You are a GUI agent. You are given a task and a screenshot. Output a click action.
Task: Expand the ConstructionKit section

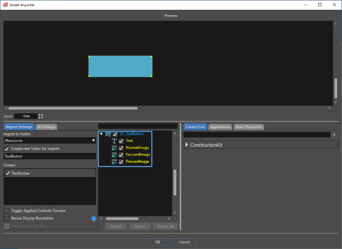click(186, 145)
